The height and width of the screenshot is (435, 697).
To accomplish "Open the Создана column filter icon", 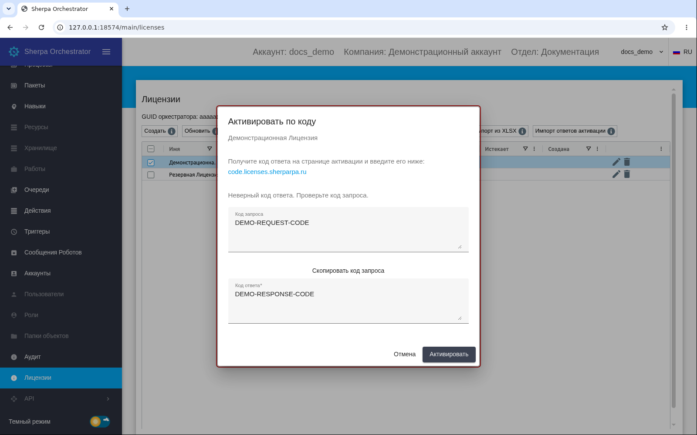I will pos(589,149).
